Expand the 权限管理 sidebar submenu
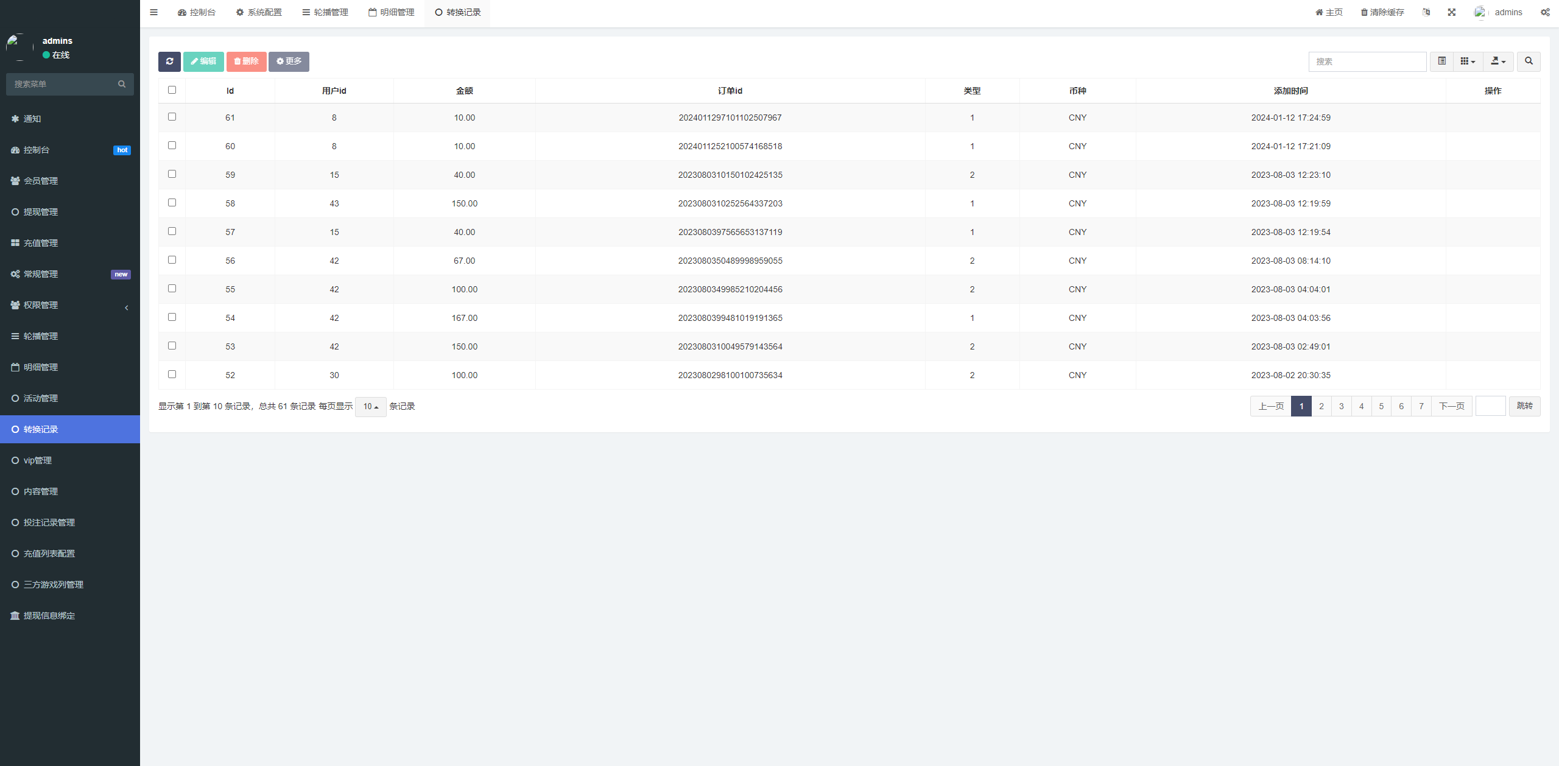 [x=41, y=305]
